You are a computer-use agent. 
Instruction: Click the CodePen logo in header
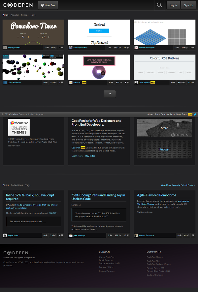18,5
